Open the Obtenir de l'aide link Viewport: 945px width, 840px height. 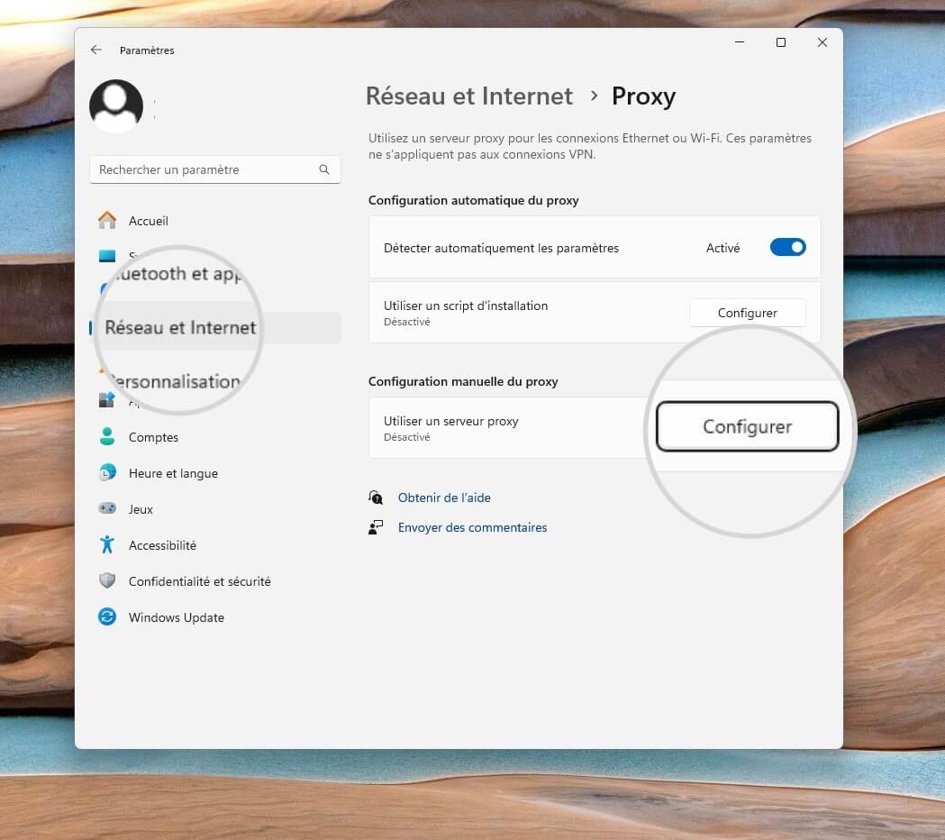(x=444, y=498)
